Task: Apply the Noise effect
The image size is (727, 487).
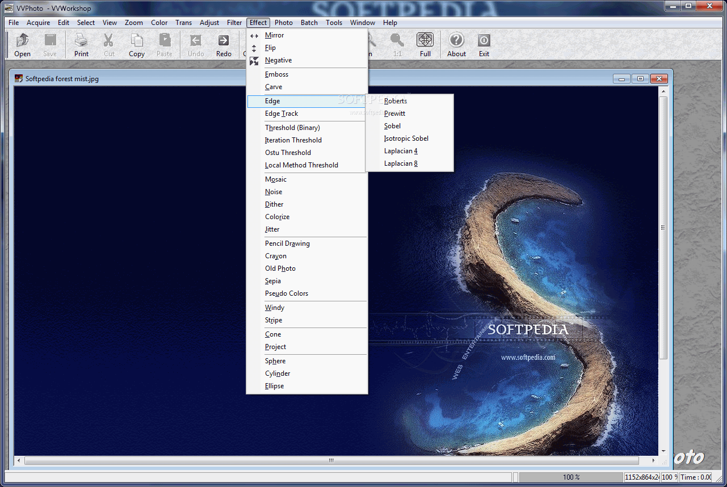Action: [307, 192]
